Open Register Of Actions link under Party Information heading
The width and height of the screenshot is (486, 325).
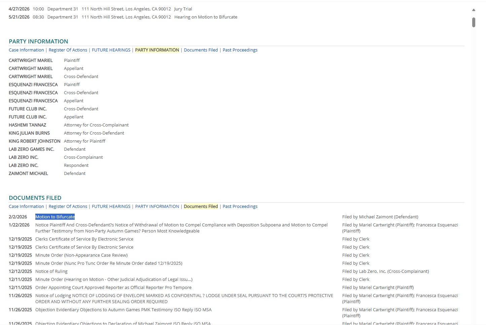coord(68,50)
